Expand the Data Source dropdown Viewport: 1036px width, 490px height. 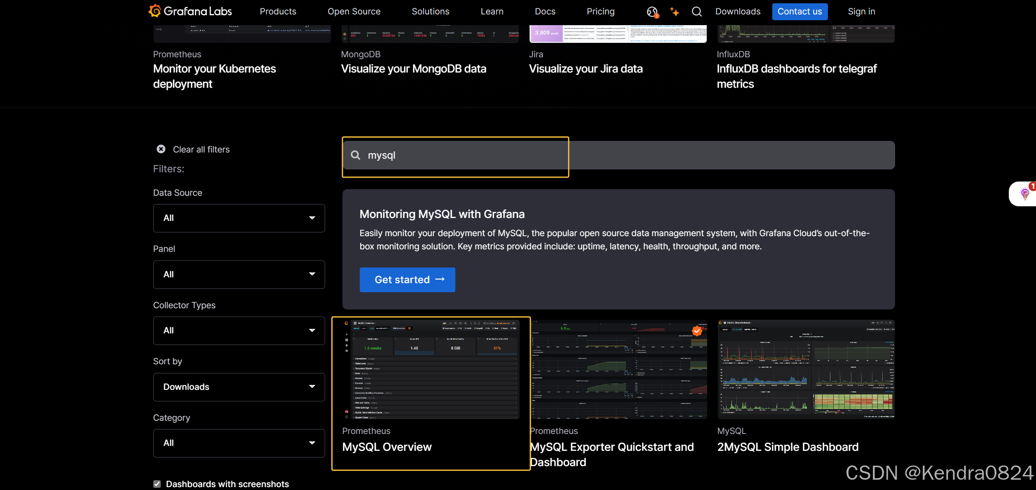[x=239, y=218]
